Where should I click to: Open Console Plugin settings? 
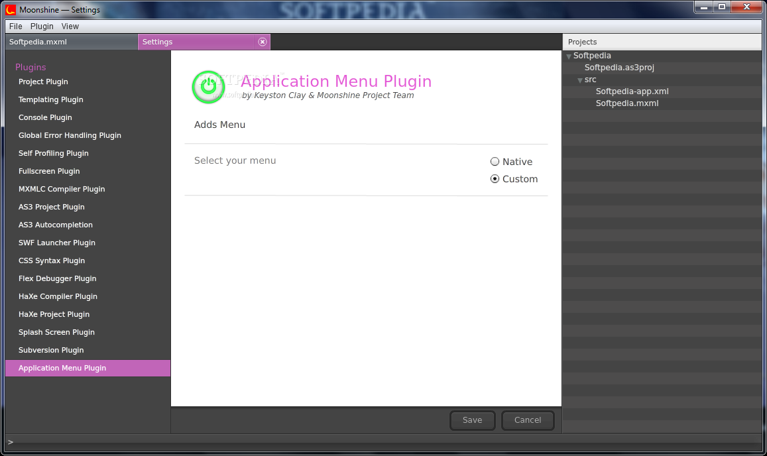click(88, 117)
